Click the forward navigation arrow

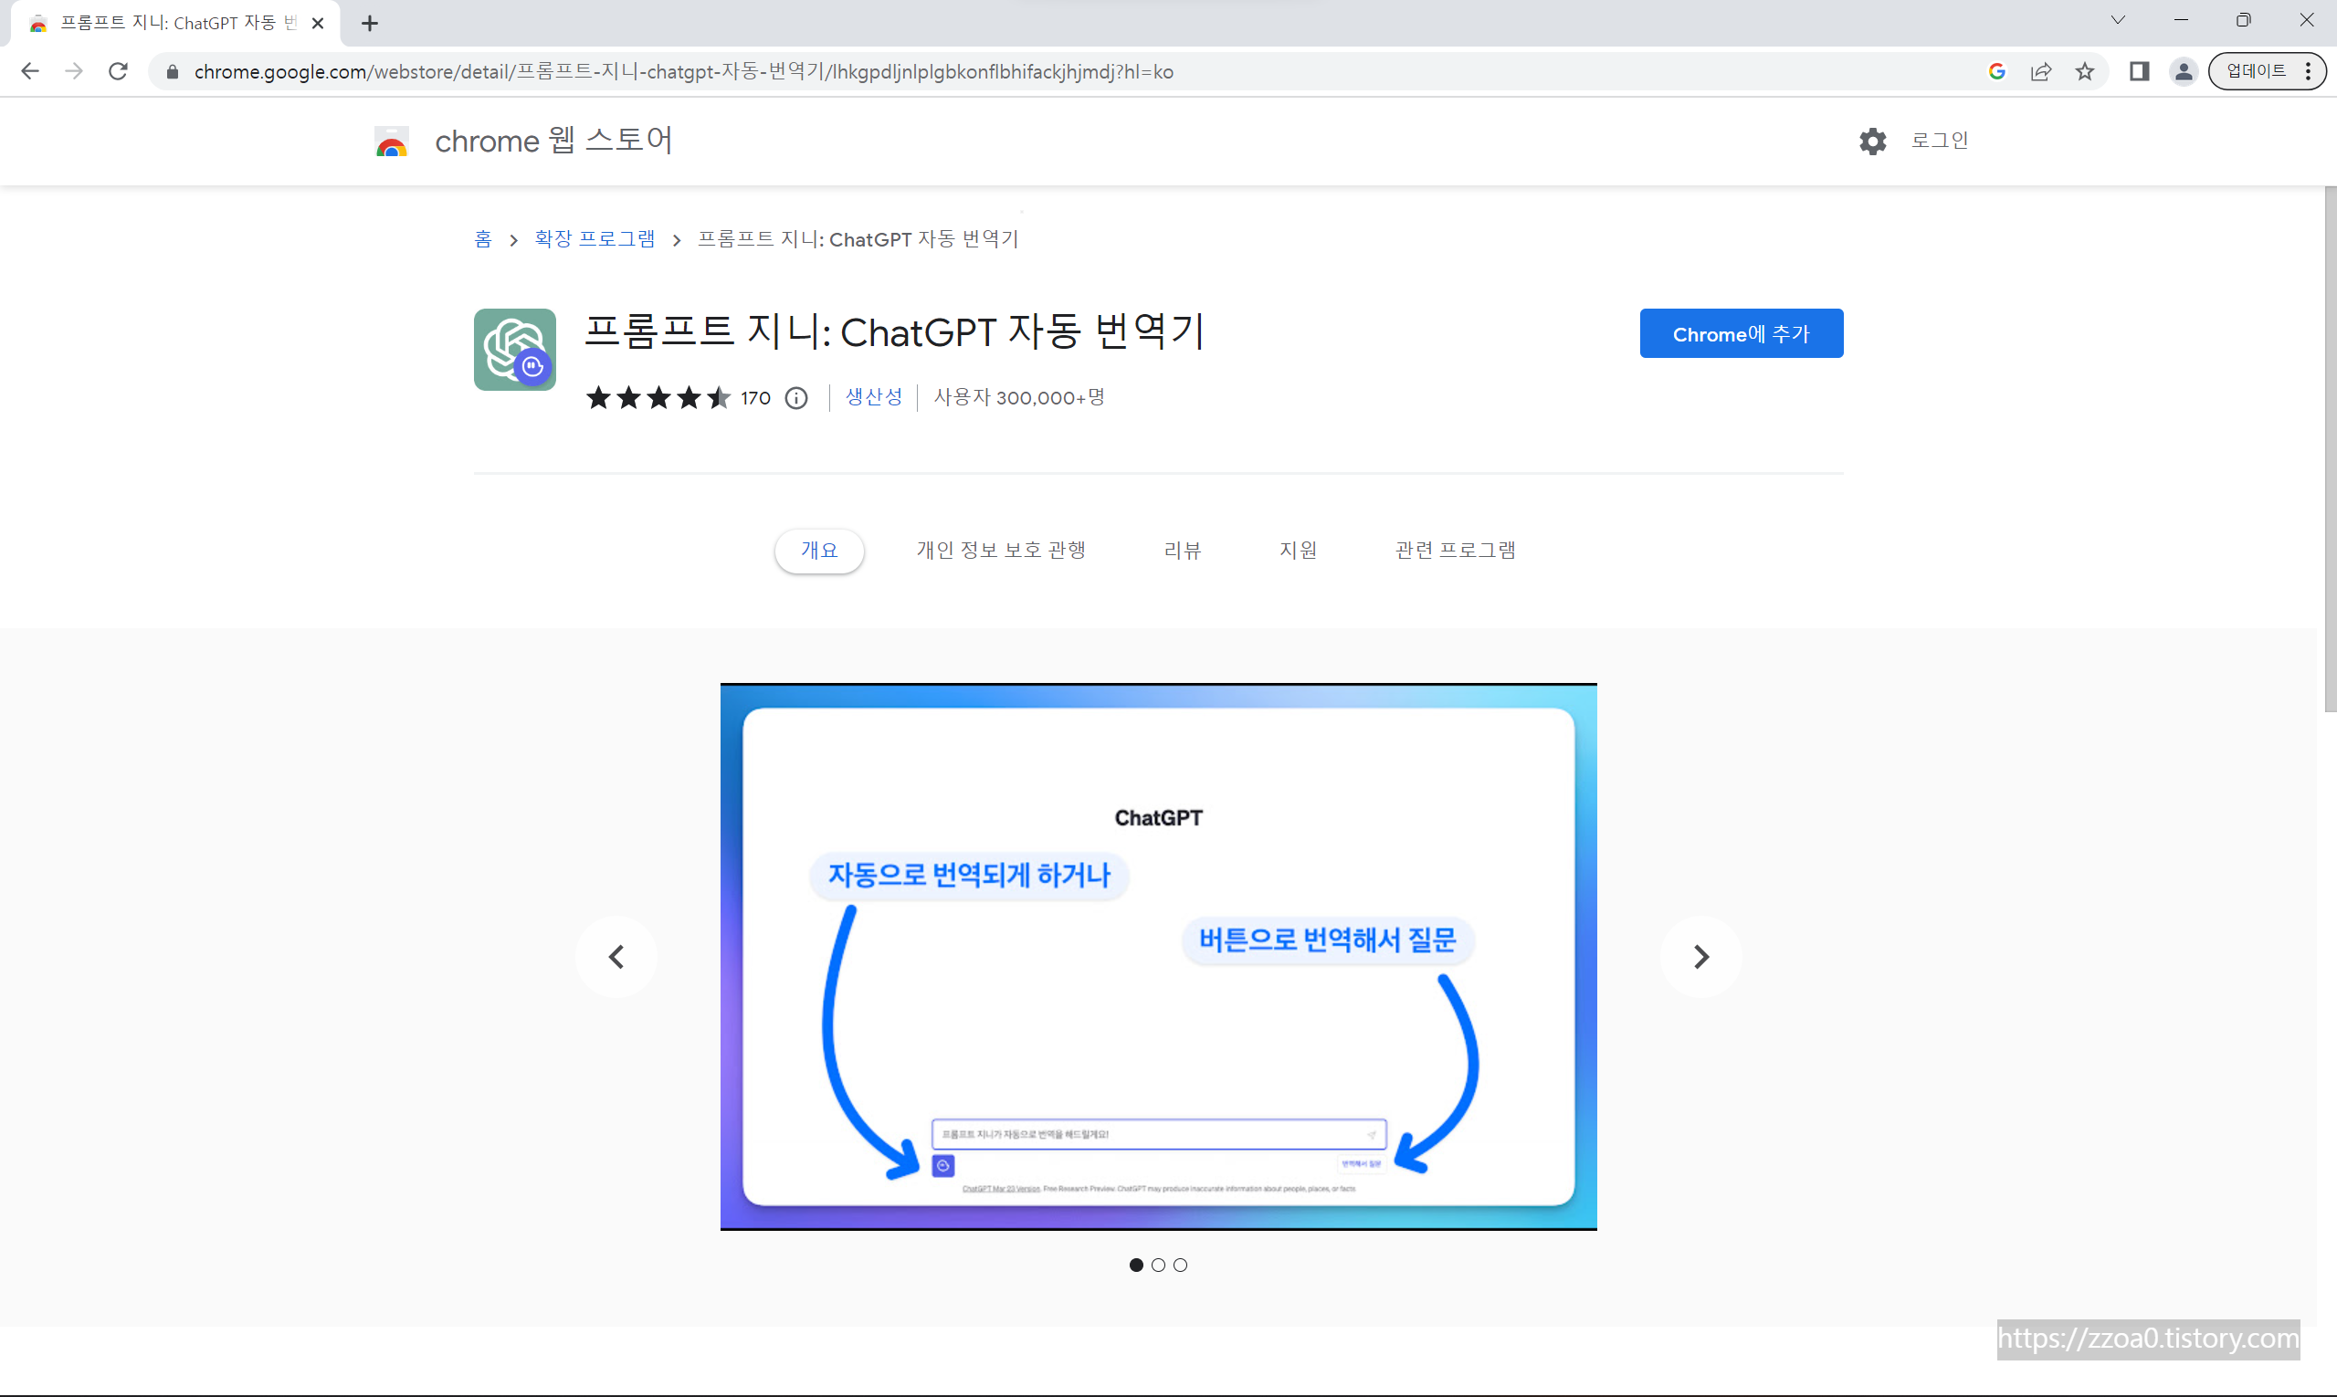74,71
